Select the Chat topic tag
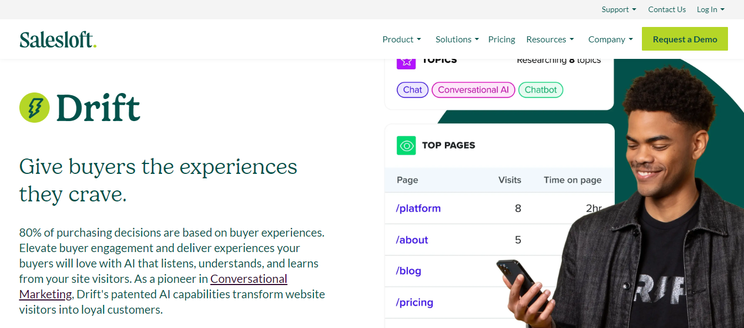This screenshot has width=744, height=328. [x=412, y=90]
